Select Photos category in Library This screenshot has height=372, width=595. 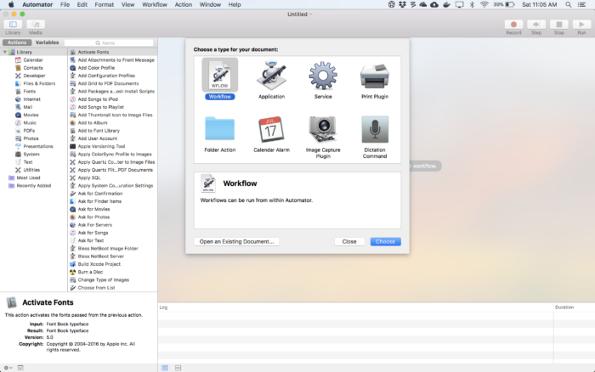tap(31, 138)
